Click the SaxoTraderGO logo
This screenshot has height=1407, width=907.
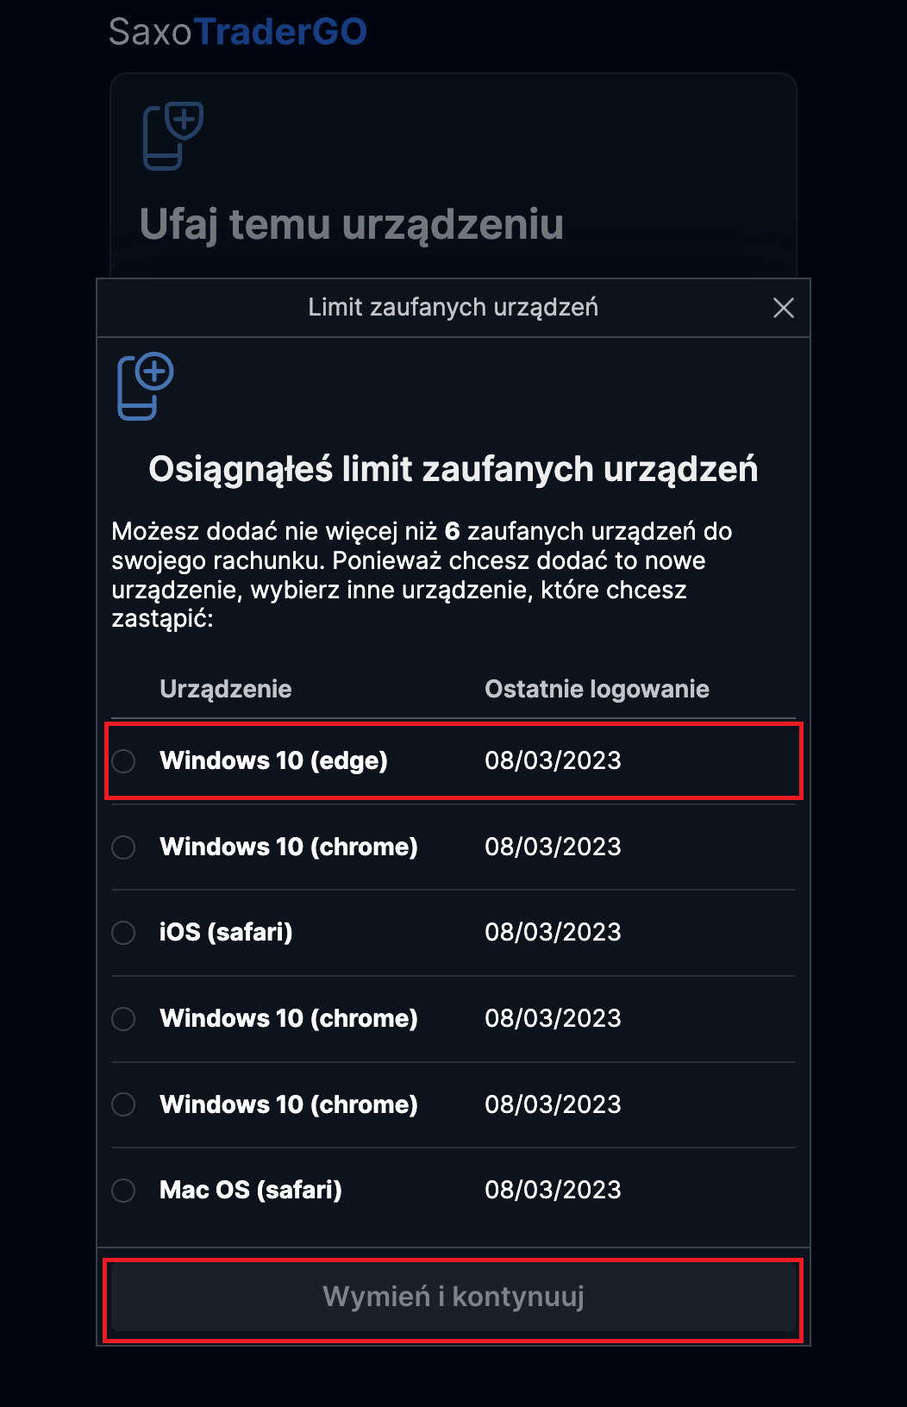click(238, 32)
